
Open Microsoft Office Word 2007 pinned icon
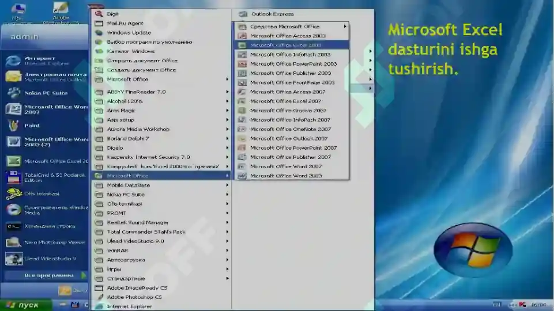[x=13, y=109]
